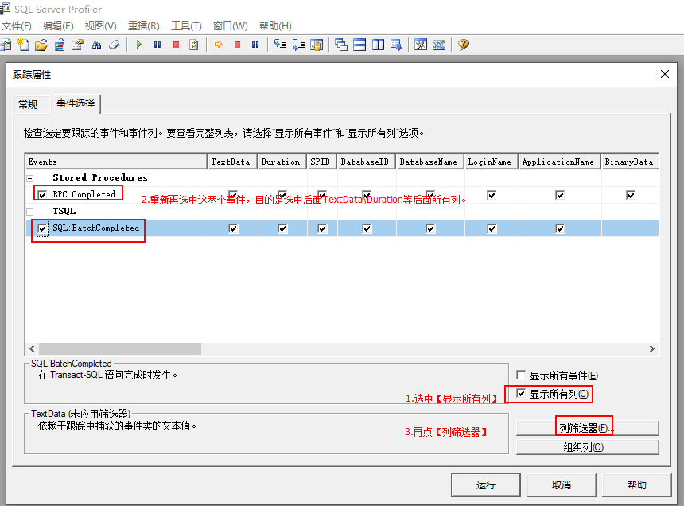
Task: Uncheck the 显示所有列 checkbox
Action: pos(521,394)
